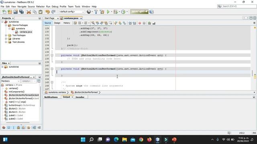Toggle Sort by Source in the Navigator
257x144 pixels.
[x=39, y=128]
